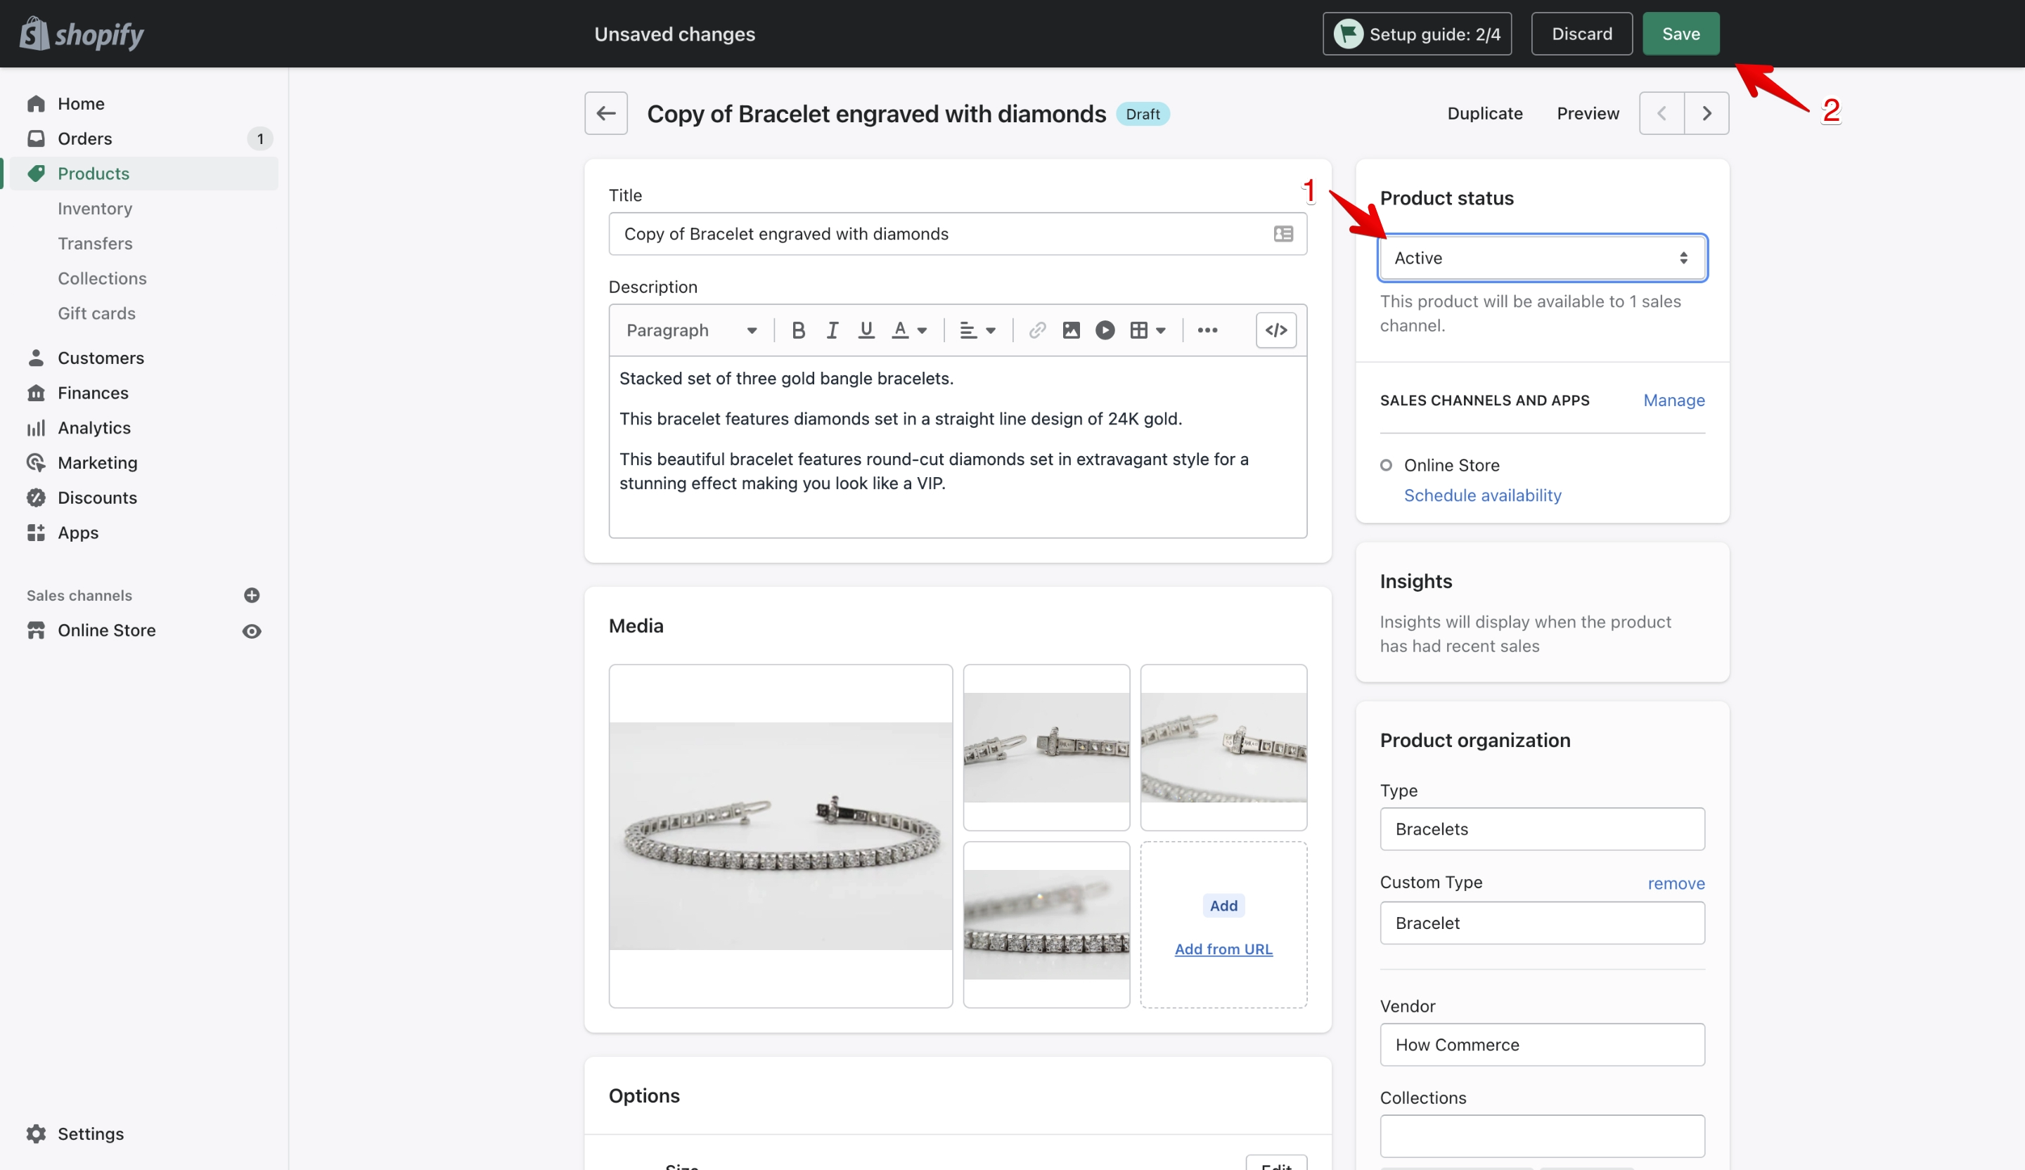Click the Discard button

click(x=1581, y=34)
